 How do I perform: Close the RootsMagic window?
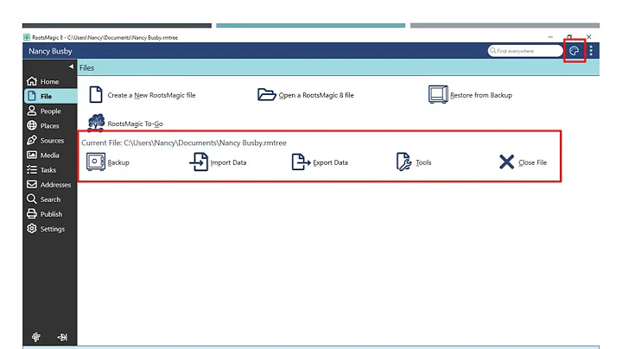pyautogui.click(x=588, y=37)
